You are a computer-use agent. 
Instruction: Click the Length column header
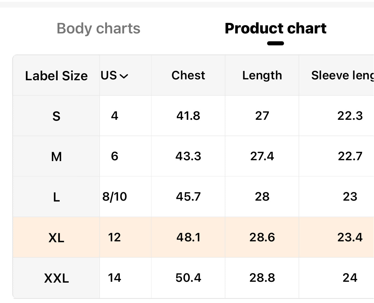pyautogui.click(x=262, y=75)
